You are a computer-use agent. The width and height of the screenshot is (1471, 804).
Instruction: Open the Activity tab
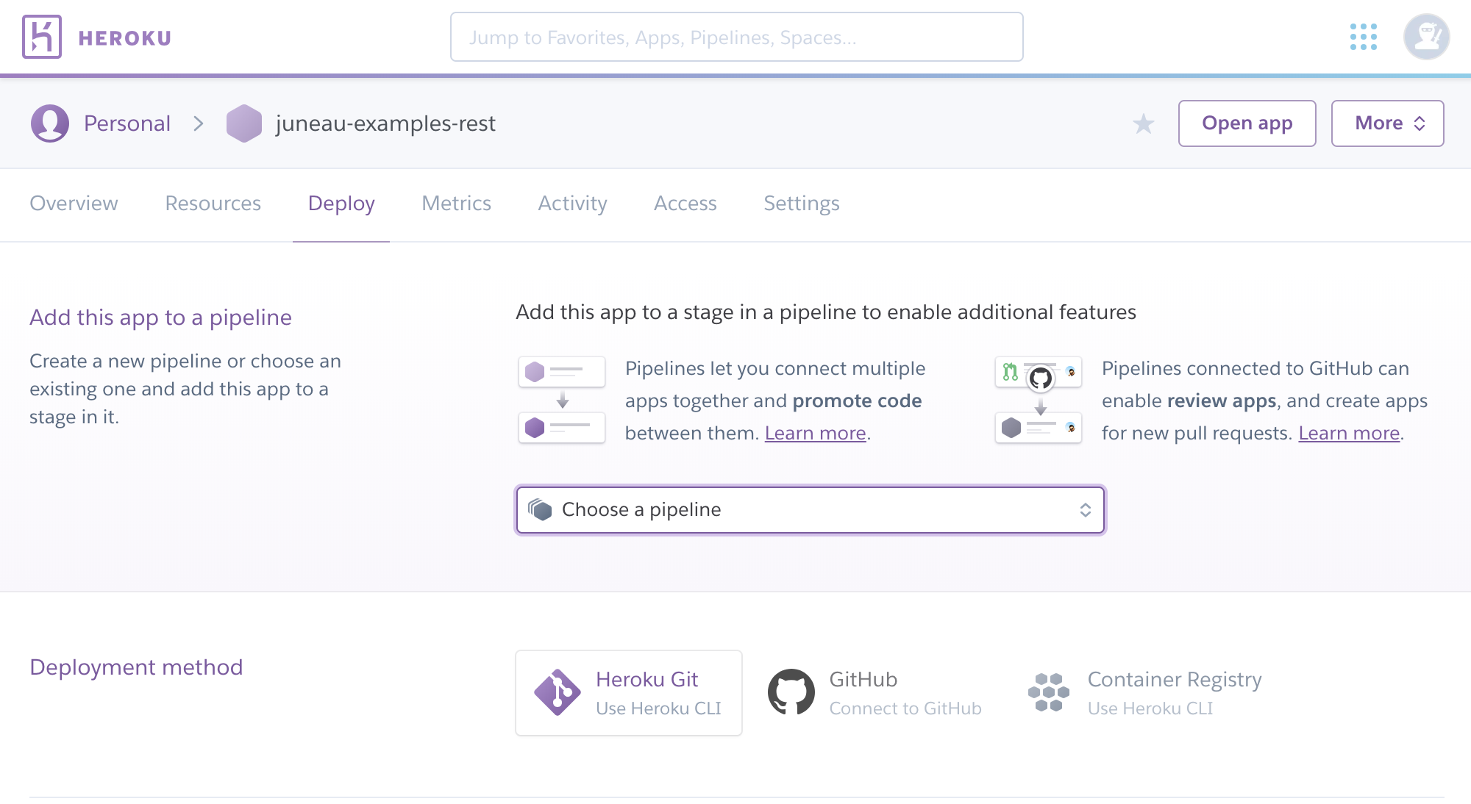[x=572, y=204]
